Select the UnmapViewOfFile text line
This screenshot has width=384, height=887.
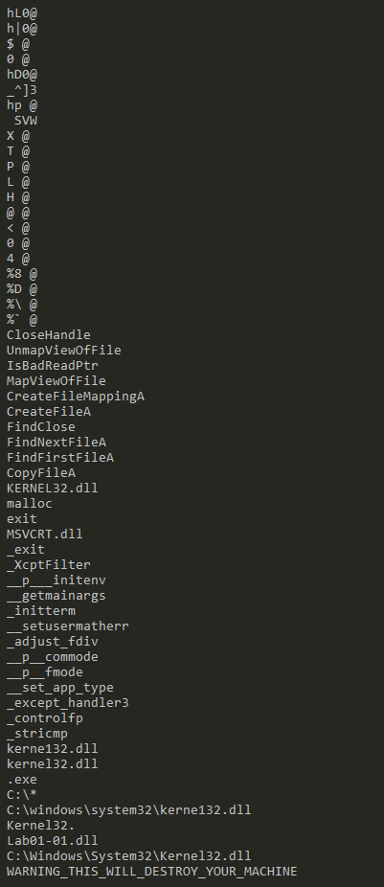[x=64, y=351]
